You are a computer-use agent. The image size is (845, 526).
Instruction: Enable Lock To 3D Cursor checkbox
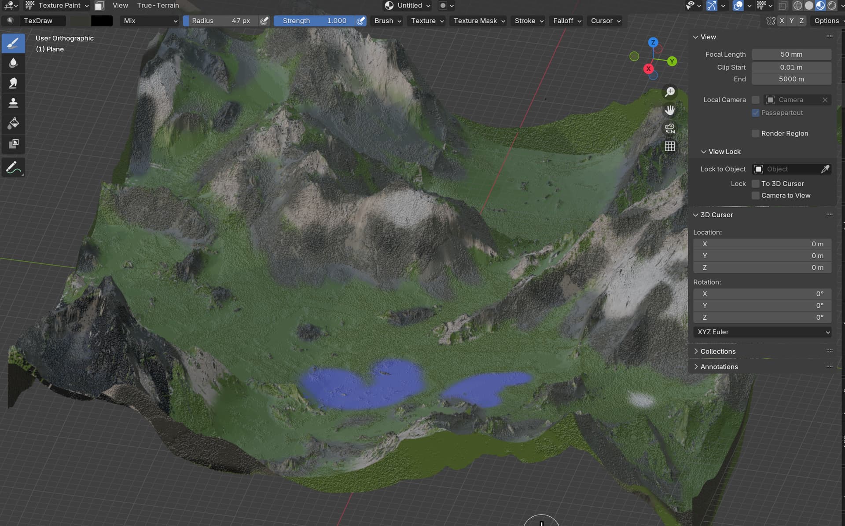[x=755, y=183]
